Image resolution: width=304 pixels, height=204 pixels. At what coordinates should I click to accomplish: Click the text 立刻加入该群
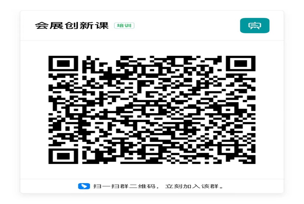point(192,186)
